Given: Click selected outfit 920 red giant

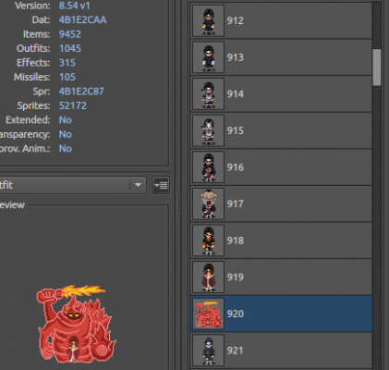Looking at the screenshot, I should tap(281, 314).
